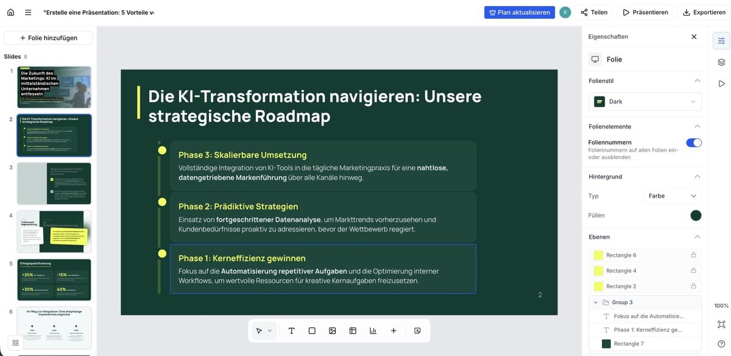Open the hamburger menu top left
Image resolution: width=731 pixels, height=356 pixels.
27,11
